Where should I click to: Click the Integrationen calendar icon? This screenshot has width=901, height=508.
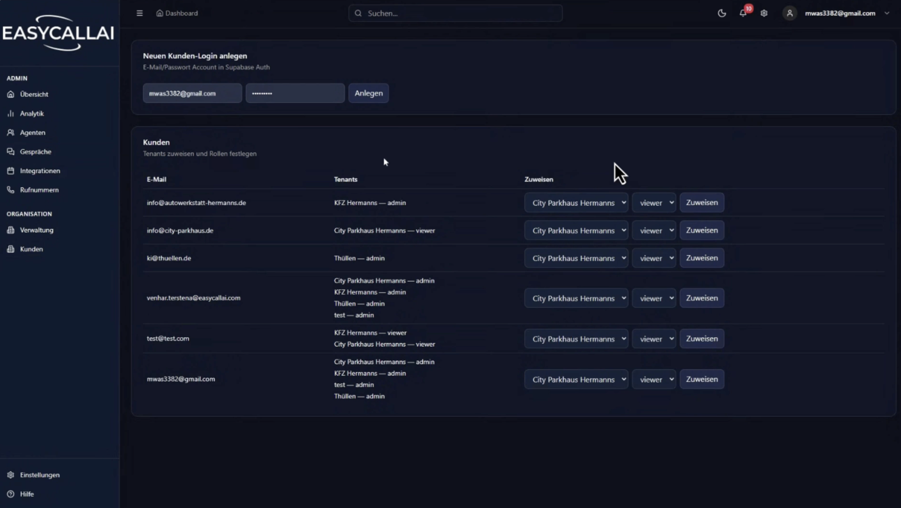coord(11,171)
